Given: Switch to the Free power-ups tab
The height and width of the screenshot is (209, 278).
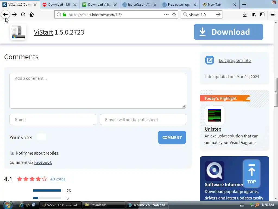Looking at the screenshot, I should tap(179, 5).
